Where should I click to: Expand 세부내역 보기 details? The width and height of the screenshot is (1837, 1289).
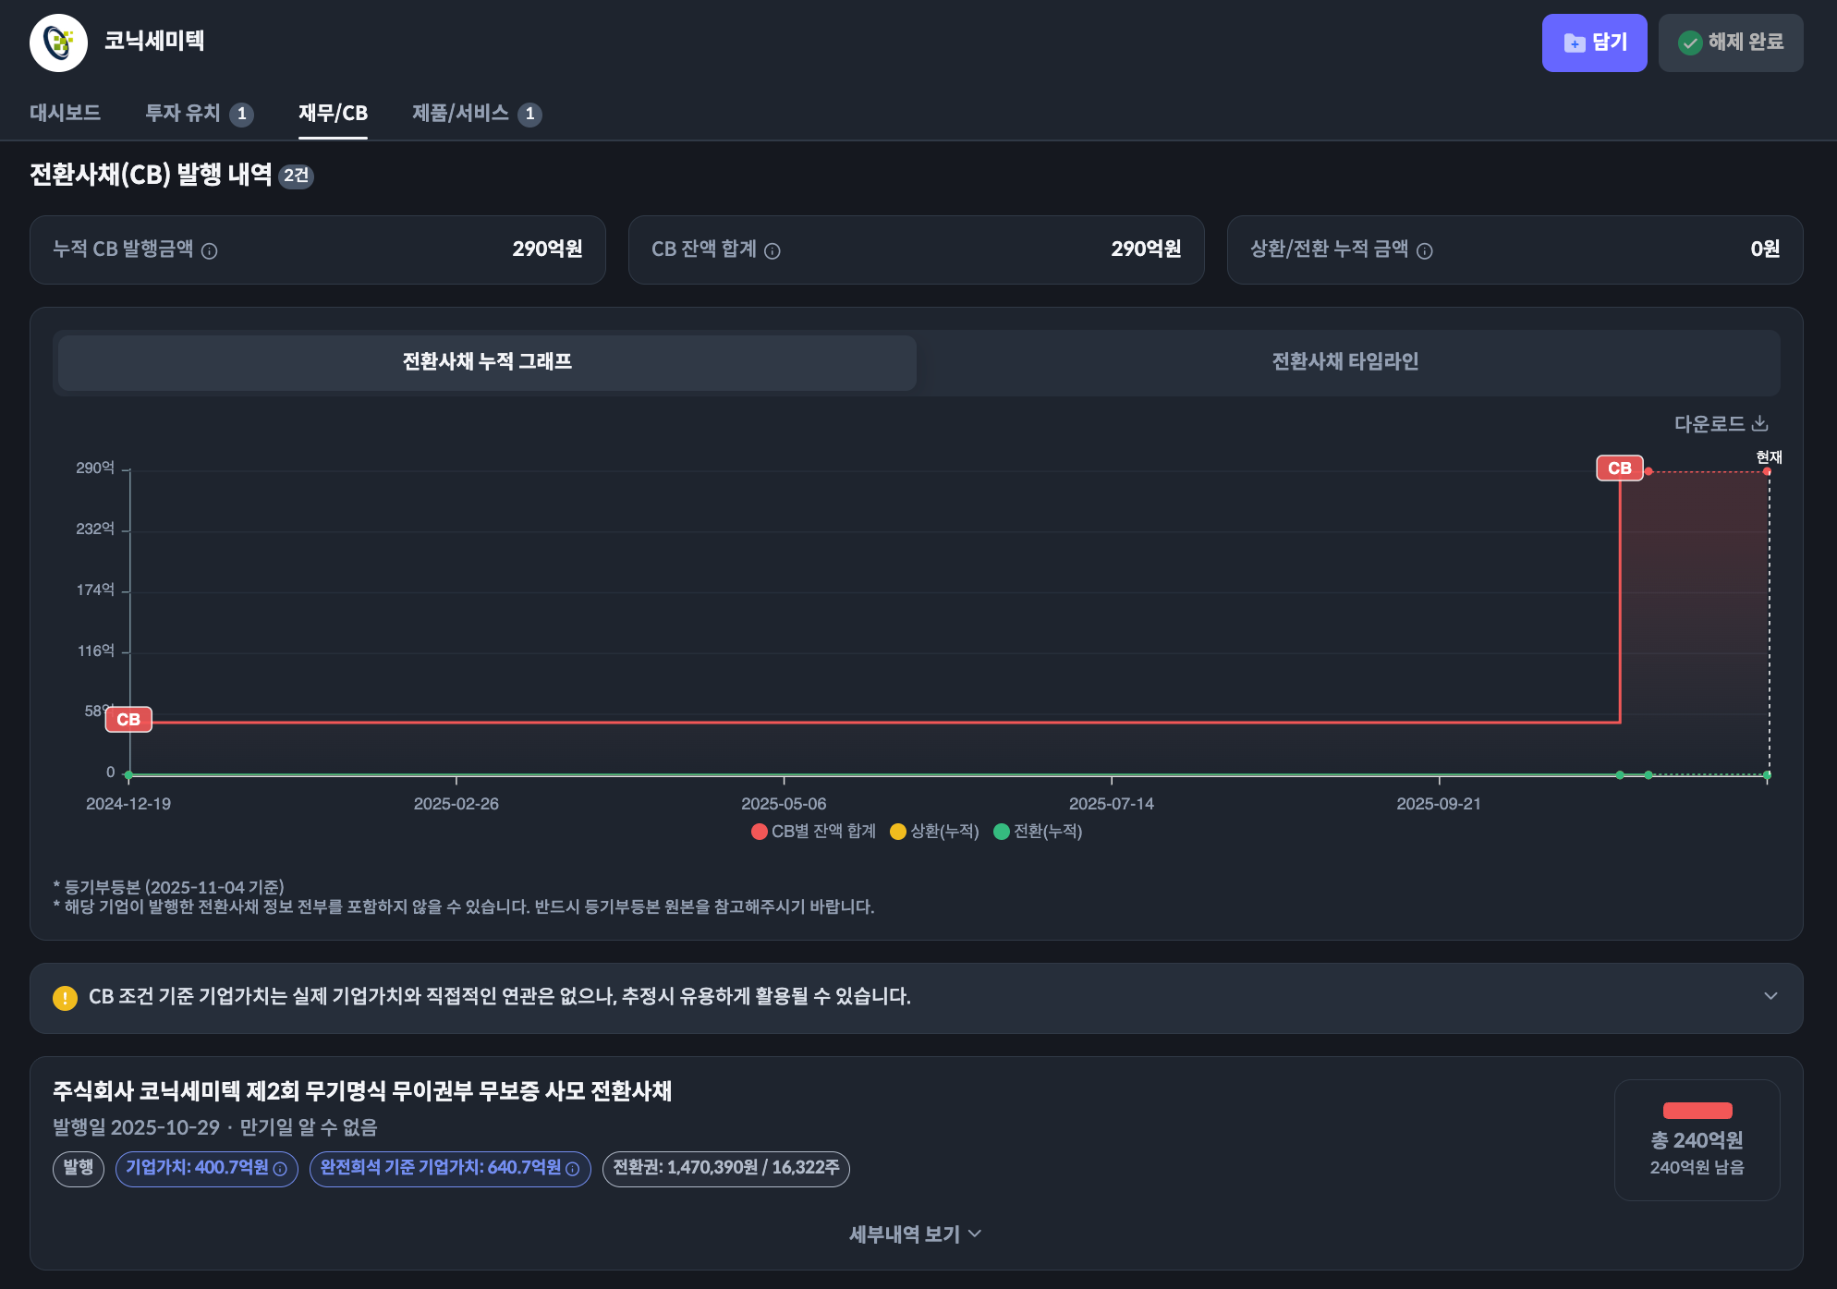915,1234
